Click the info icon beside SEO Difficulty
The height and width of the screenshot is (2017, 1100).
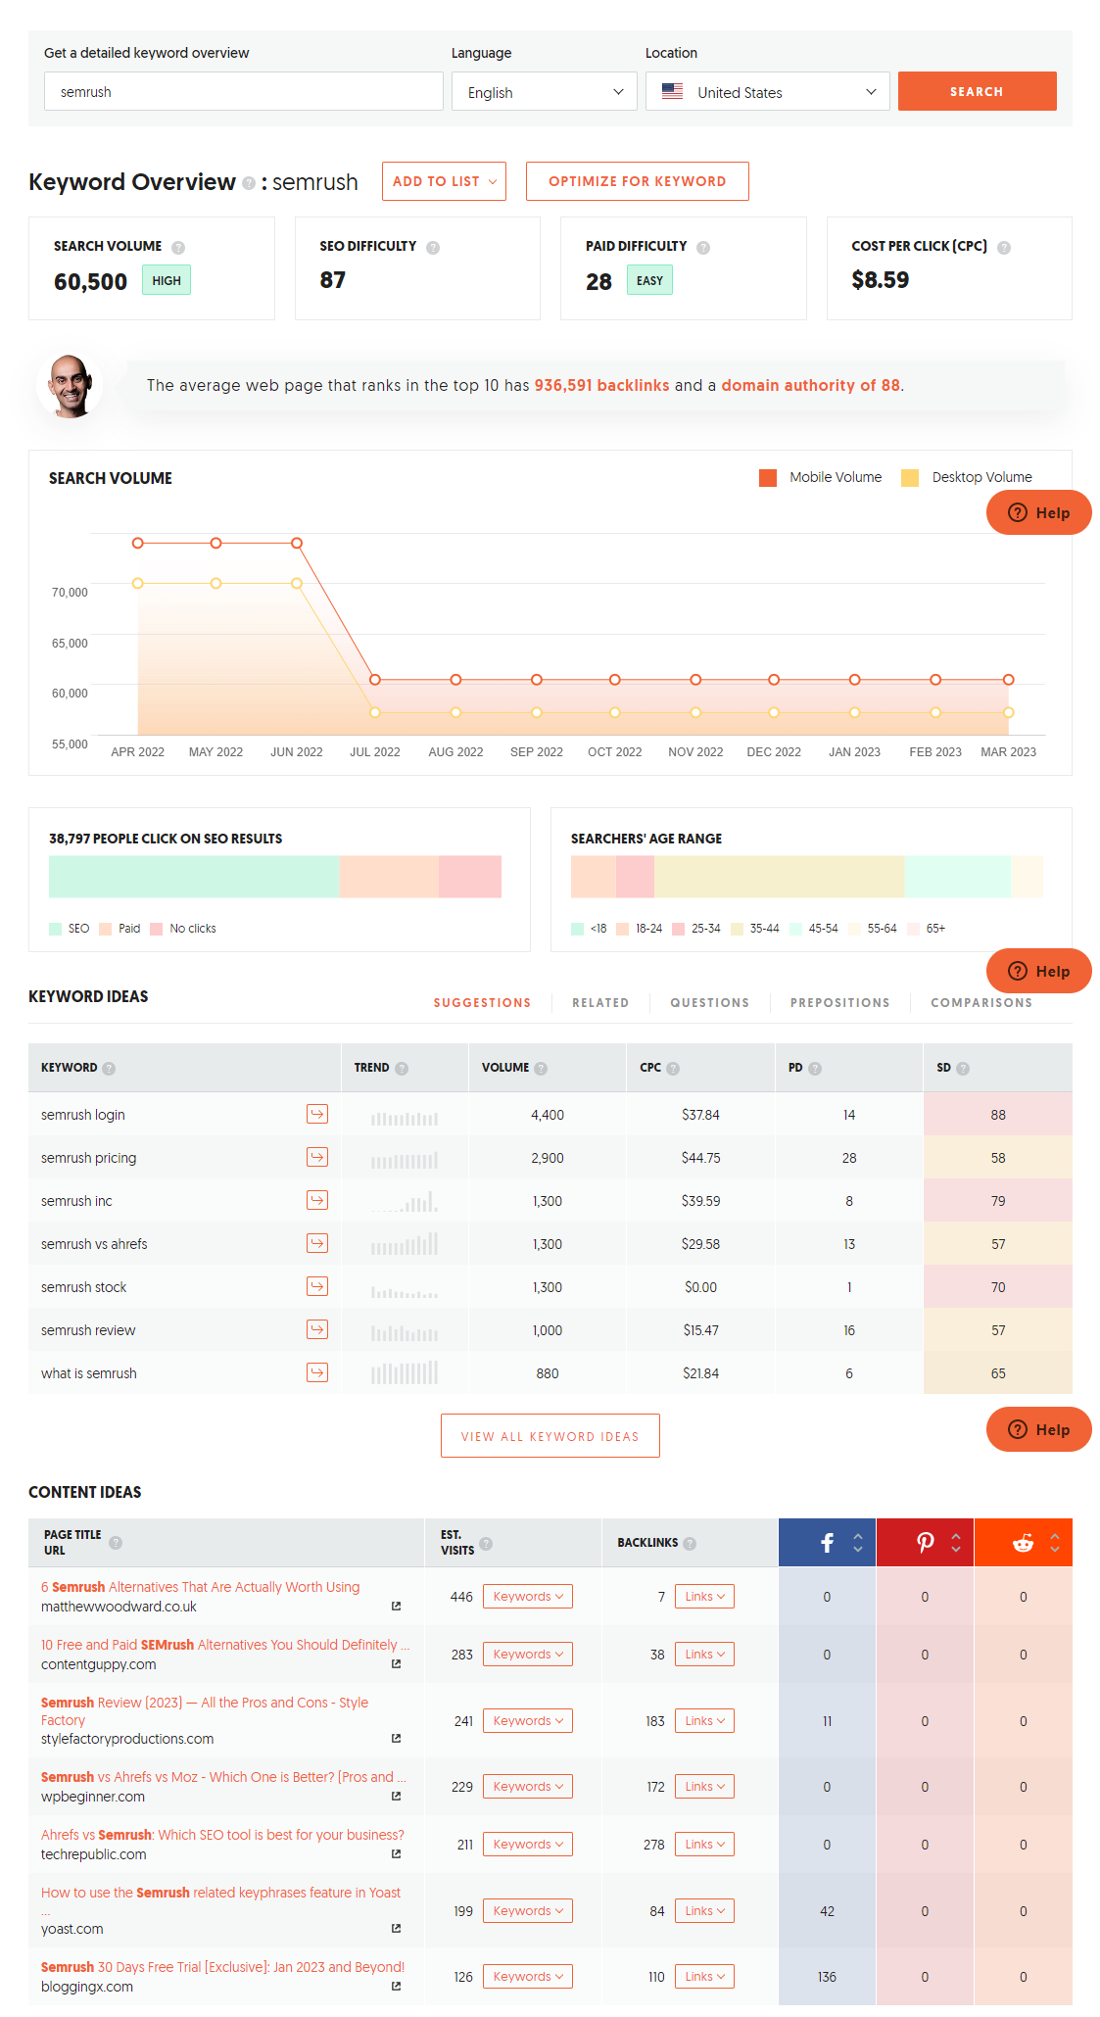click(x=433, y=248)
